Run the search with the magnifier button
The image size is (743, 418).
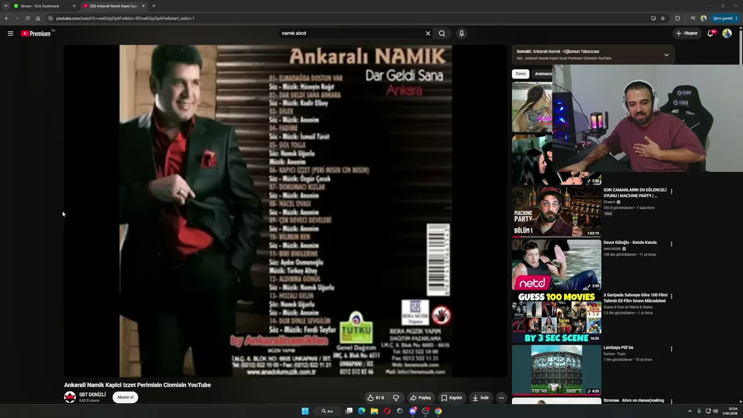(x=442, y=33)
